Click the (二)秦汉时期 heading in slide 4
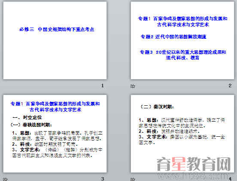 (x=157, y=107)
